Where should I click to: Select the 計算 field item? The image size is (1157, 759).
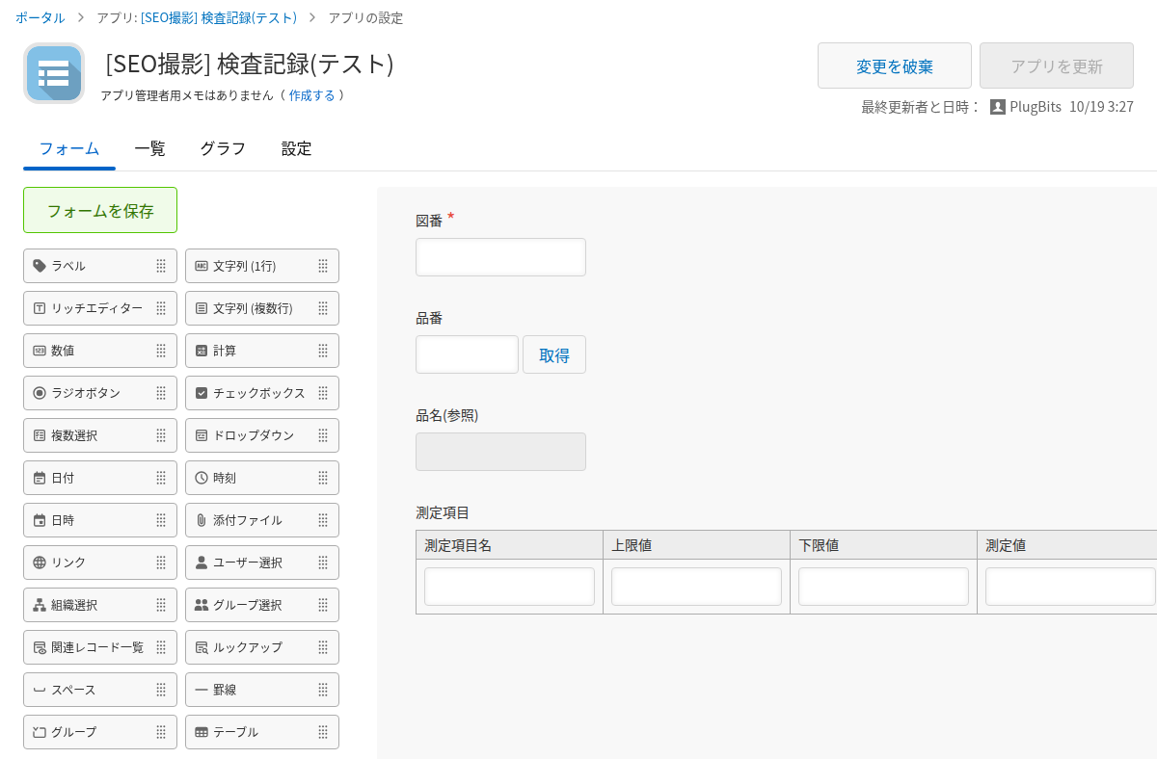[262, 351]
